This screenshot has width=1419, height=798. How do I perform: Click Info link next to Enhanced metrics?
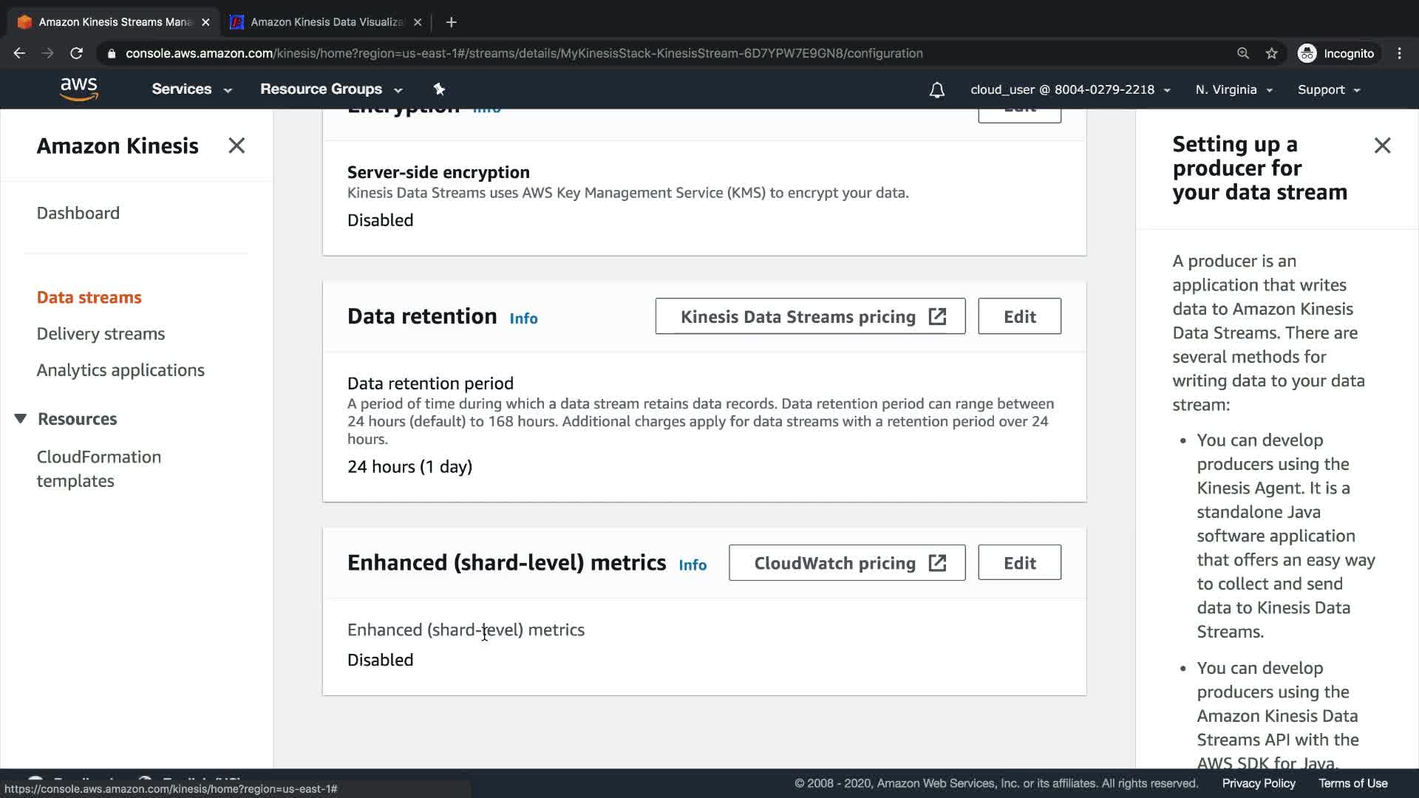[693, 565]
